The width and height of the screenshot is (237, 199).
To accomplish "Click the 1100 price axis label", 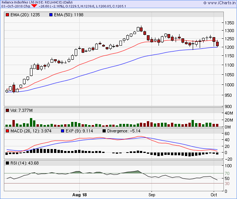I will point(230,65).
